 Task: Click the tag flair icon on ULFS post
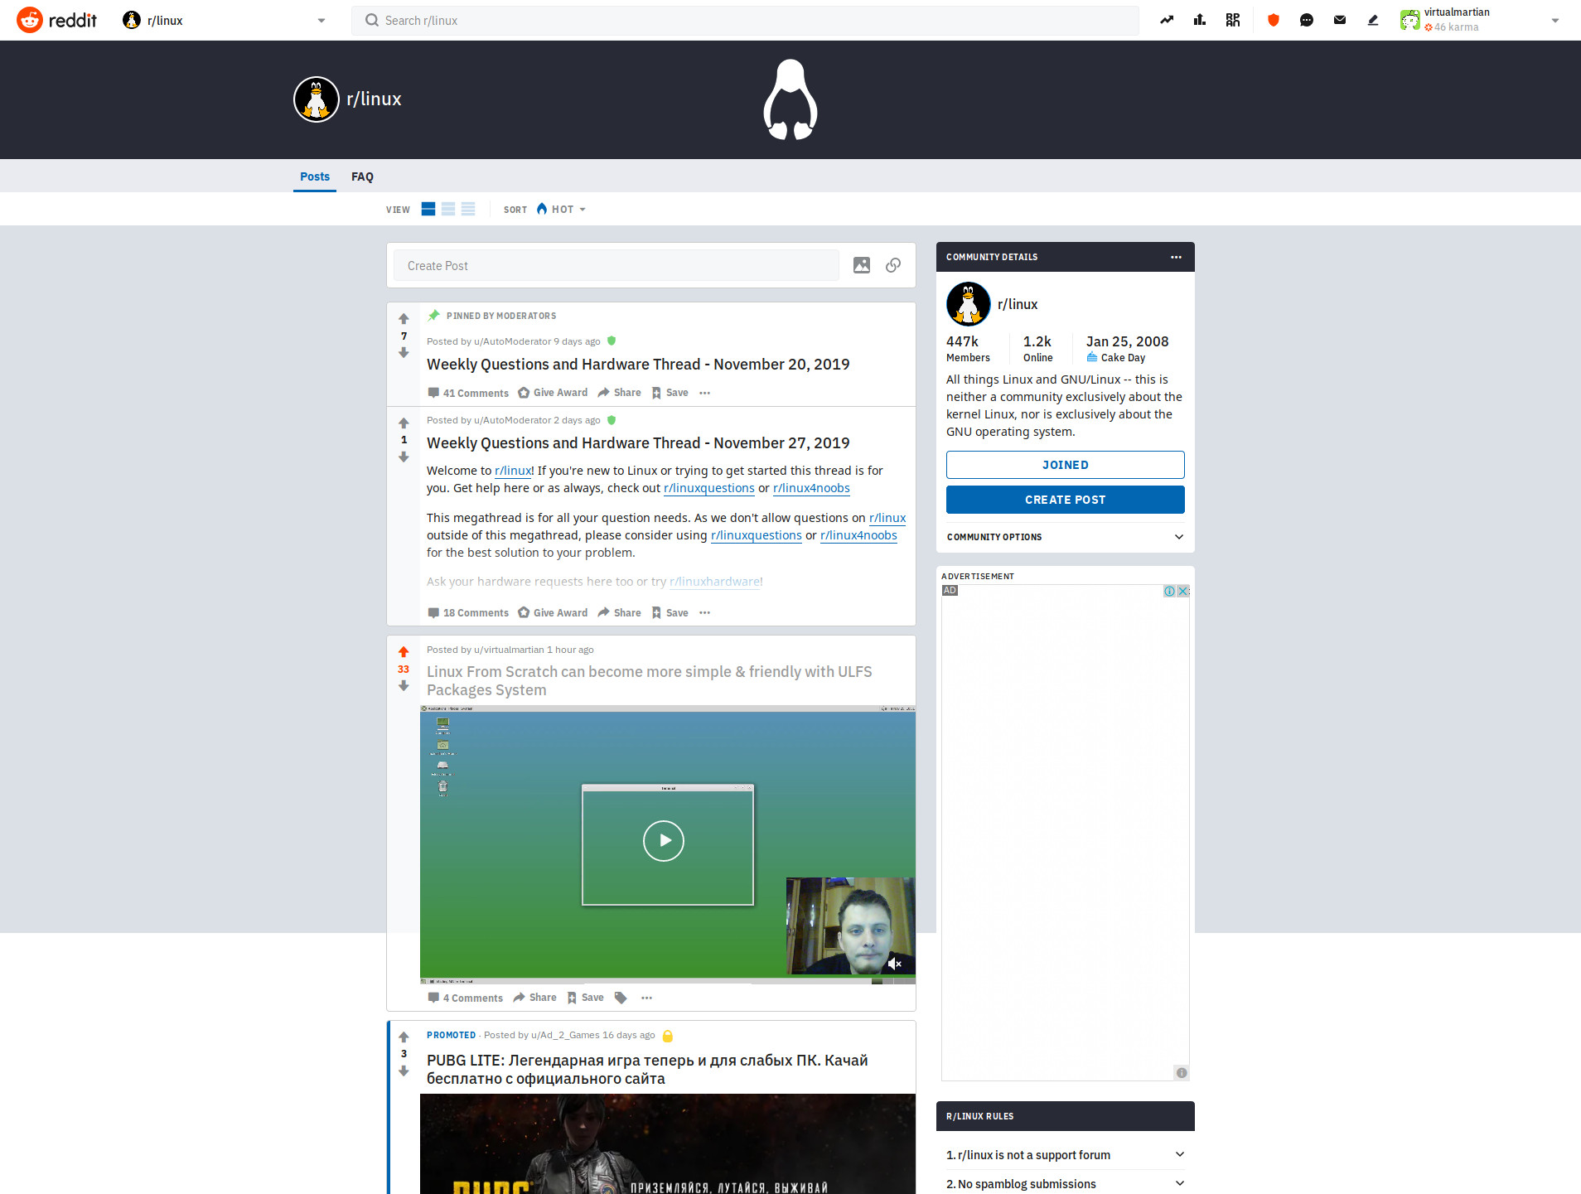621,998
